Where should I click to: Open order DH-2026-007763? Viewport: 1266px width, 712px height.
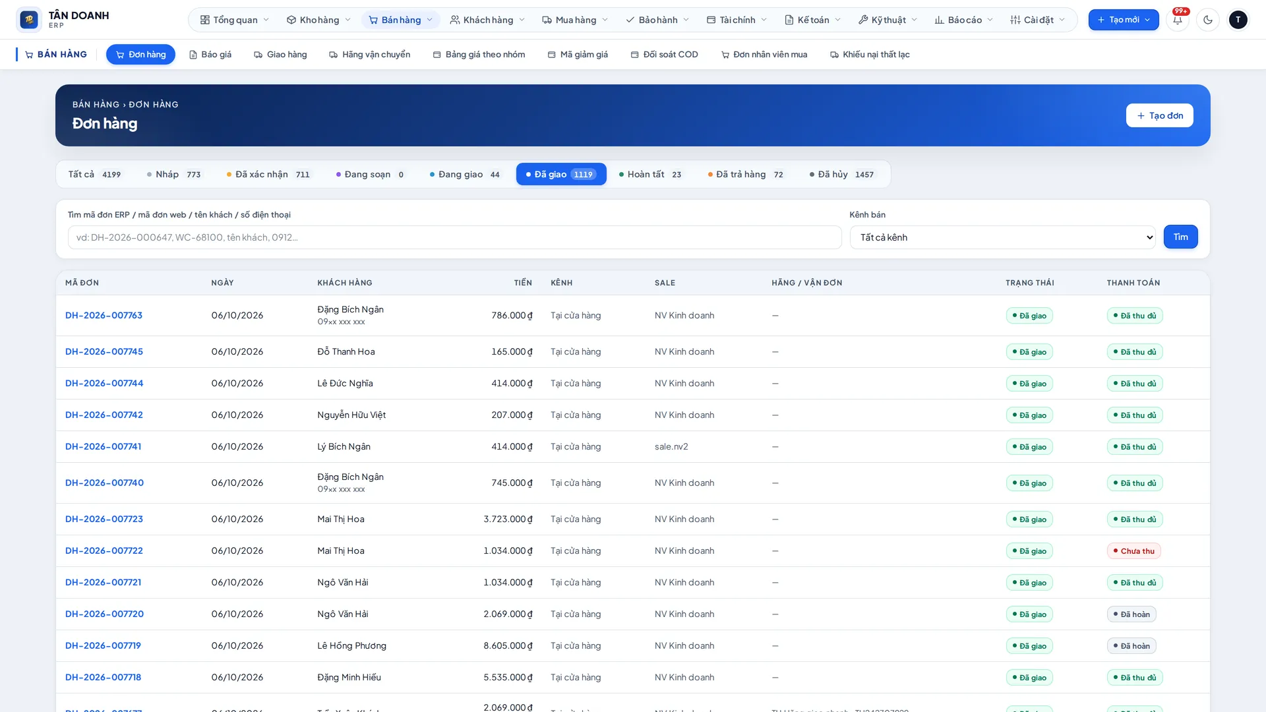(104, 315)
